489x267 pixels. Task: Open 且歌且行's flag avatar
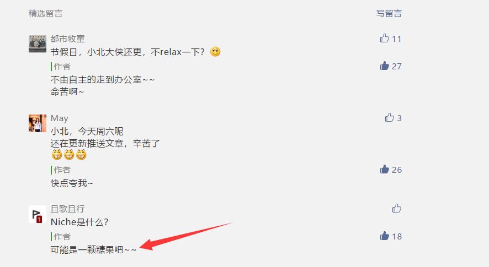point(38,214)
